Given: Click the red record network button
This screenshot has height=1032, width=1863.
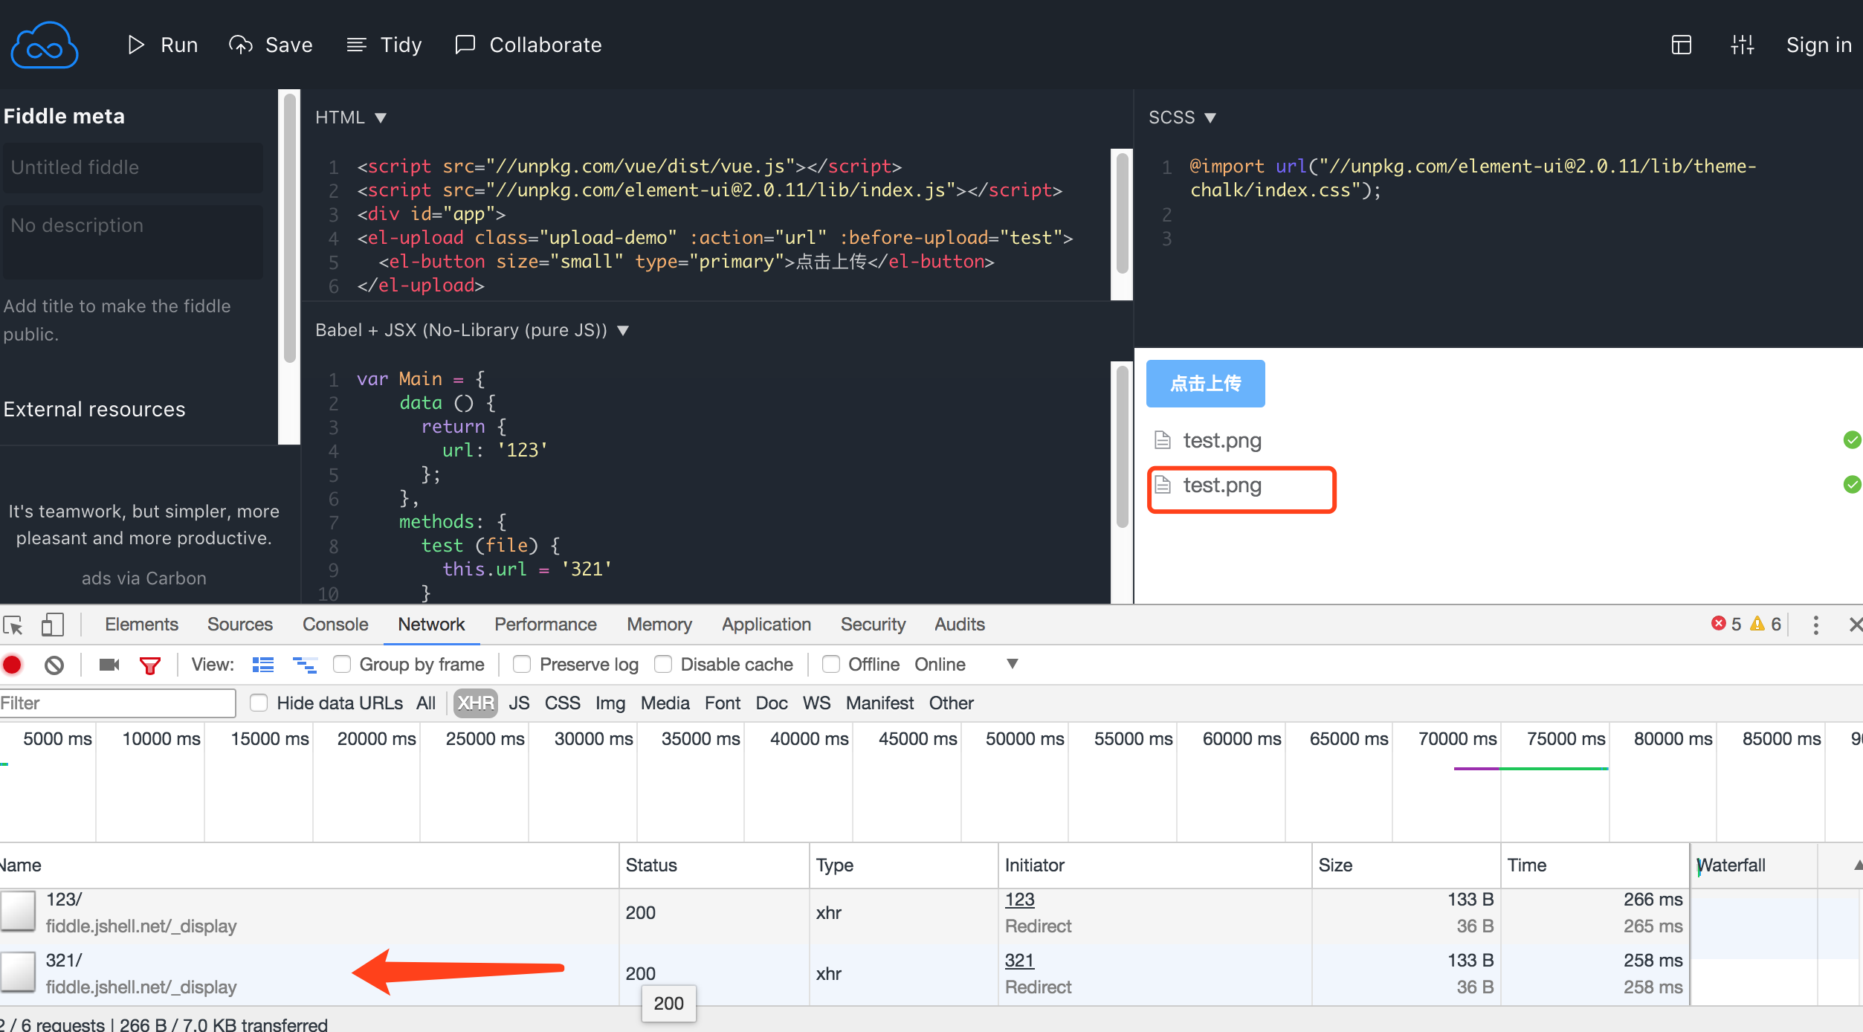Looking at the screenshot, I should (x=13, y=665).
